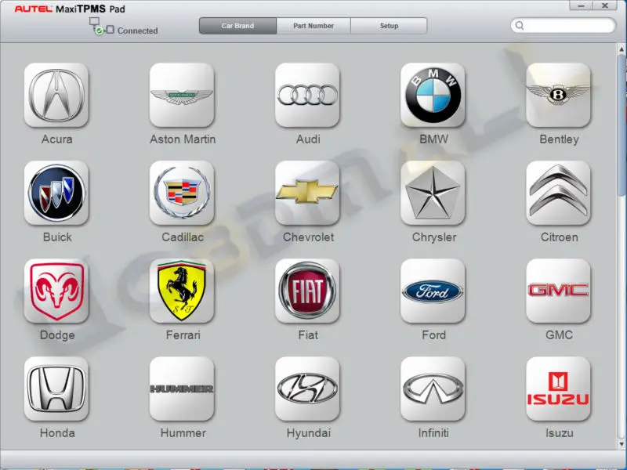627x470 pixels.
Task: Click the "Ford" label text
Action: tap(434, 335)
